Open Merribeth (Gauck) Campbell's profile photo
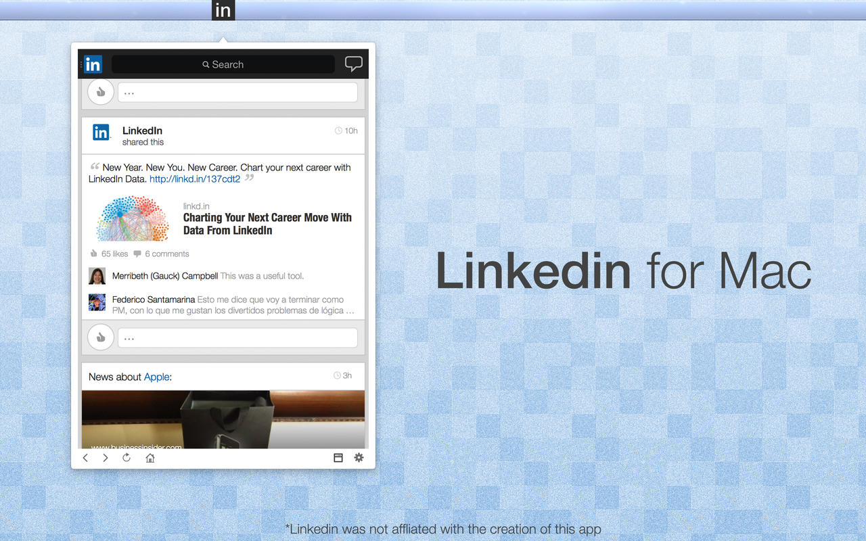 (97, 276)
